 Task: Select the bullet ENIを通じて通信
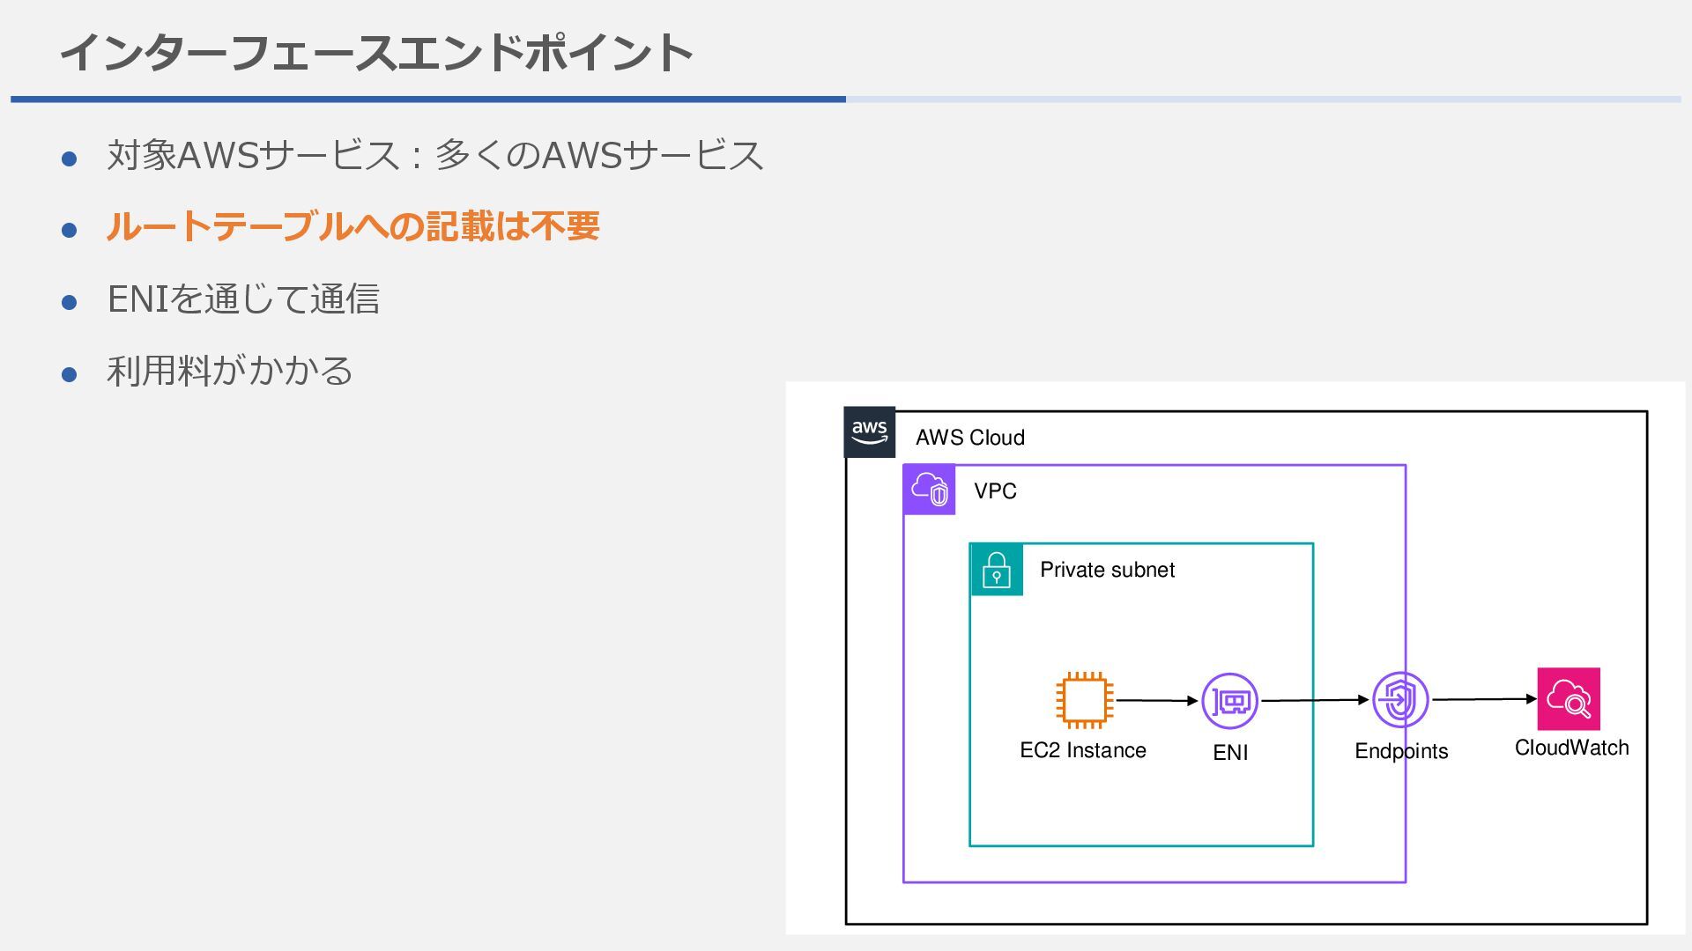tap(243, 299)
